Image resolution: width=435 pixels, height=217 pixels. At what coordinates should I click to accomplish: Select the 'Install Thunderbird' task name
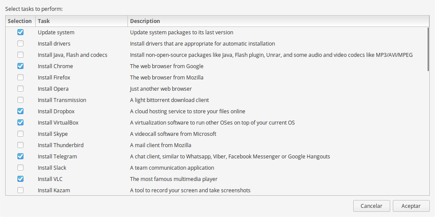[61, 145]
